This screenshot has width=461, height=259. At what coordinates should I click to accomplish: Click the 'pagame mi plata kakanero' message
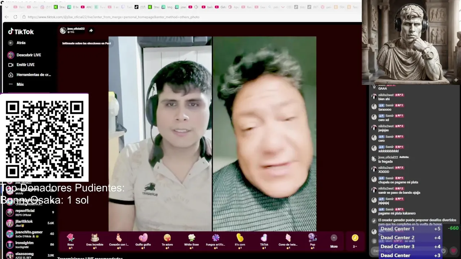point(397,213)
